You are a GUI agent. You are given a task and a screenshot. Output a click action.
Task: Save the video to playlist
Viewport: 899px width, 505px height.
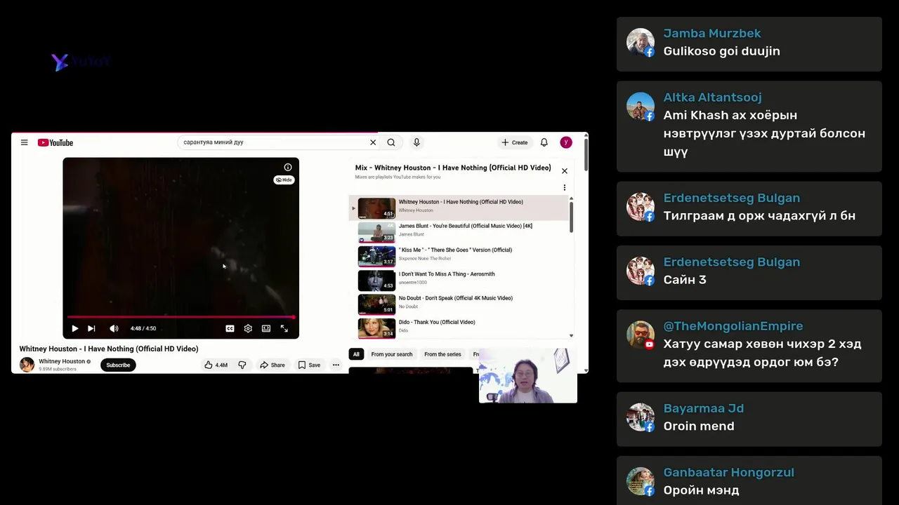point(309,365)
